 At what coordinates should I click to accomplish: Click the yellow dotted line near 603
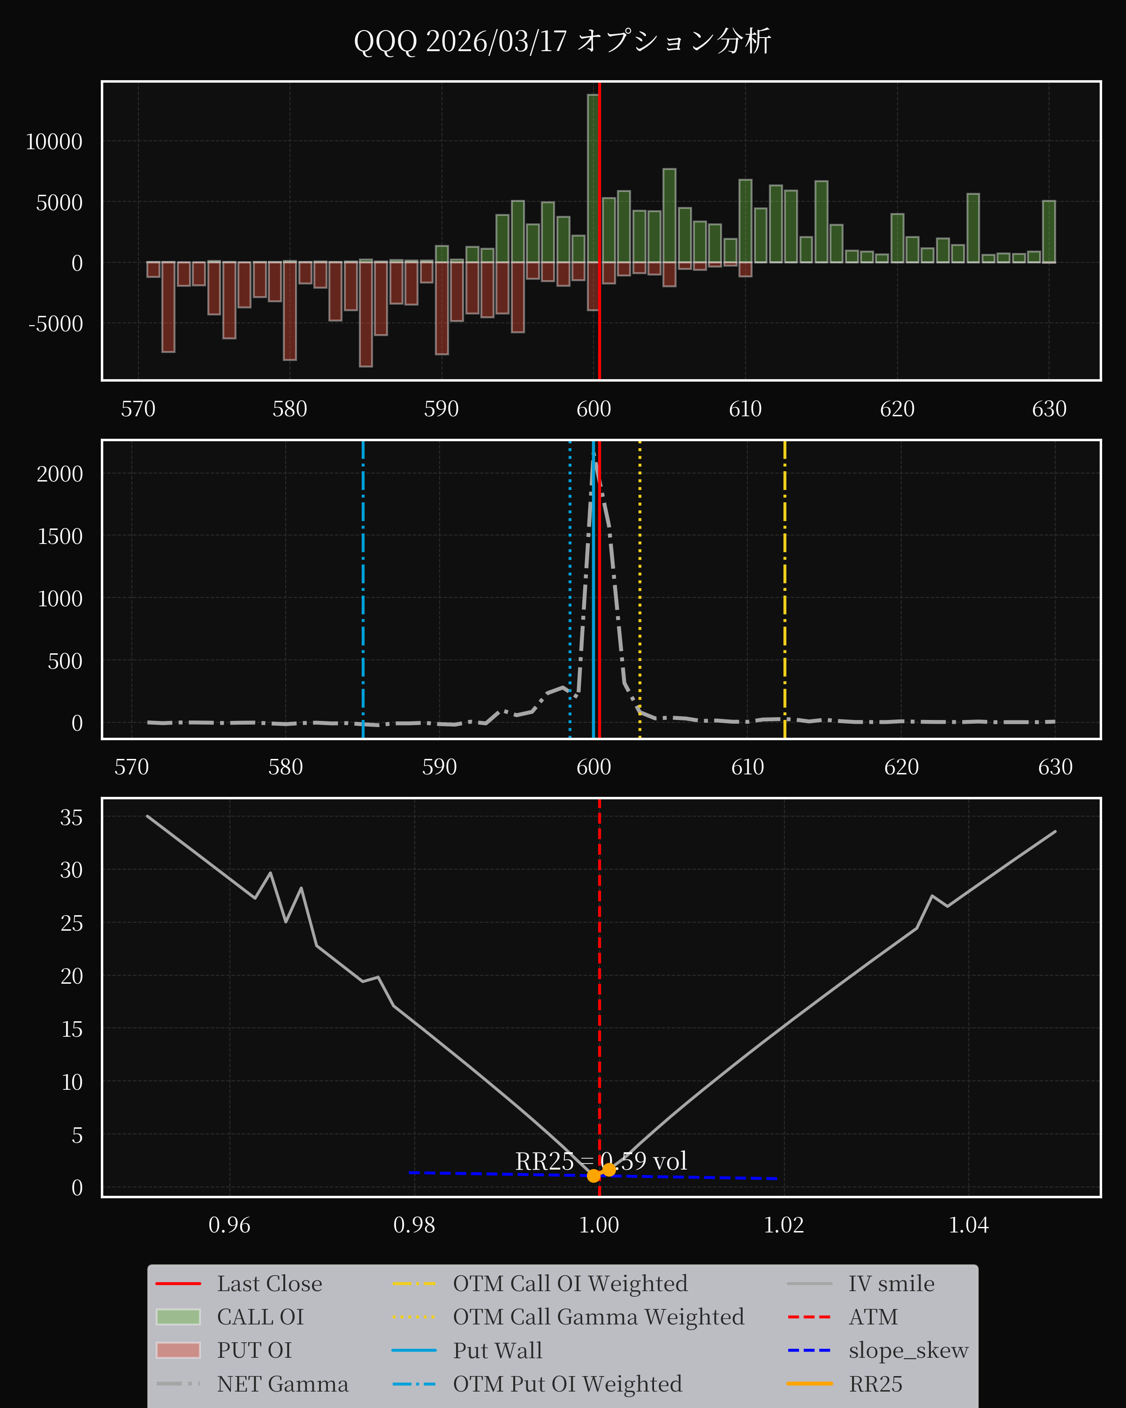639,589
